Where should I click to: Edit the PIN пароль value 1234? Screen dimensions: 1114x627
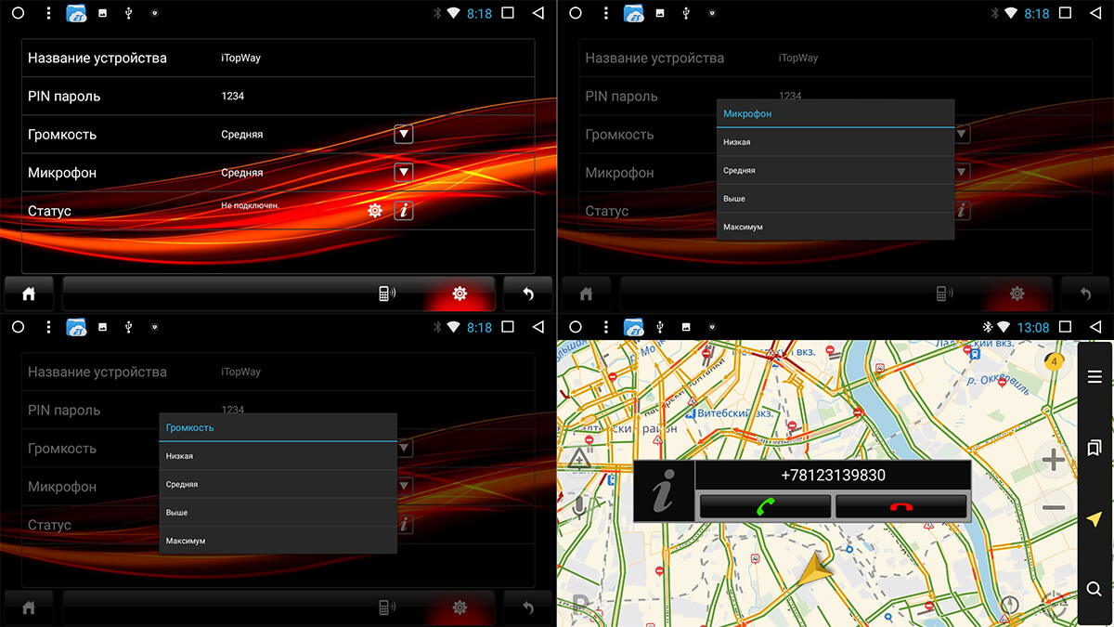point(233,96)
